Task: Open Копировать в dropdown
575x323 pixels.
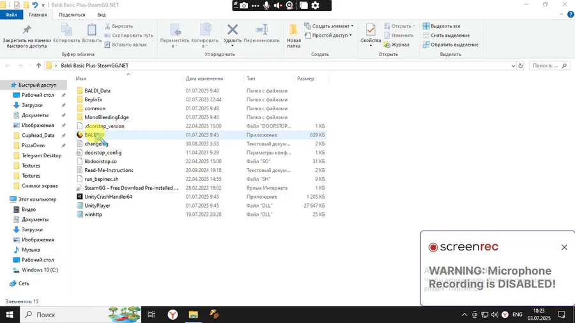Action: (x=205, y=36)
